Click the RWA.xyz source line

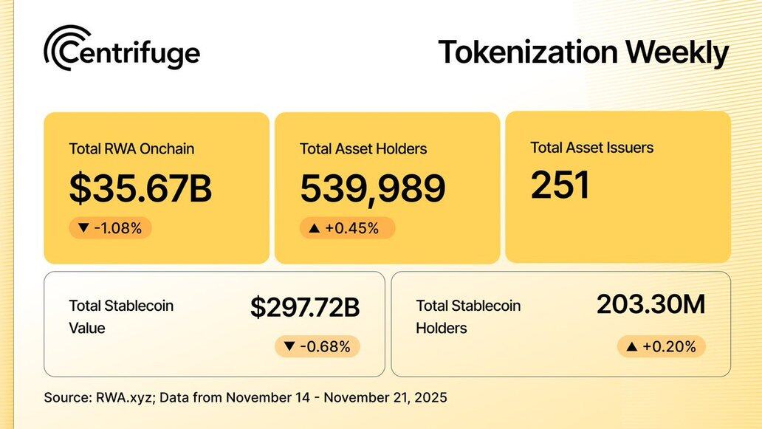245,397
